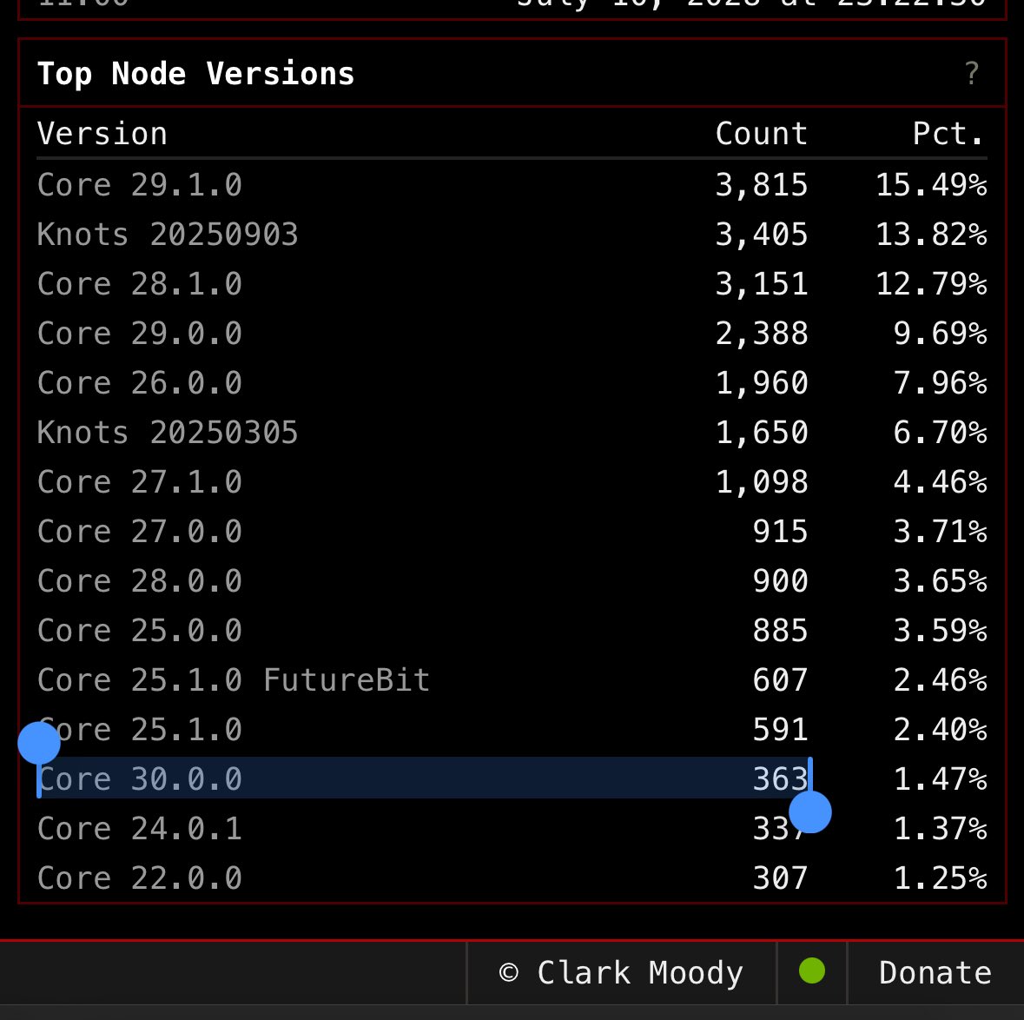Grab the left text selection handle
1024x1020 pixels.
point(39,742)
